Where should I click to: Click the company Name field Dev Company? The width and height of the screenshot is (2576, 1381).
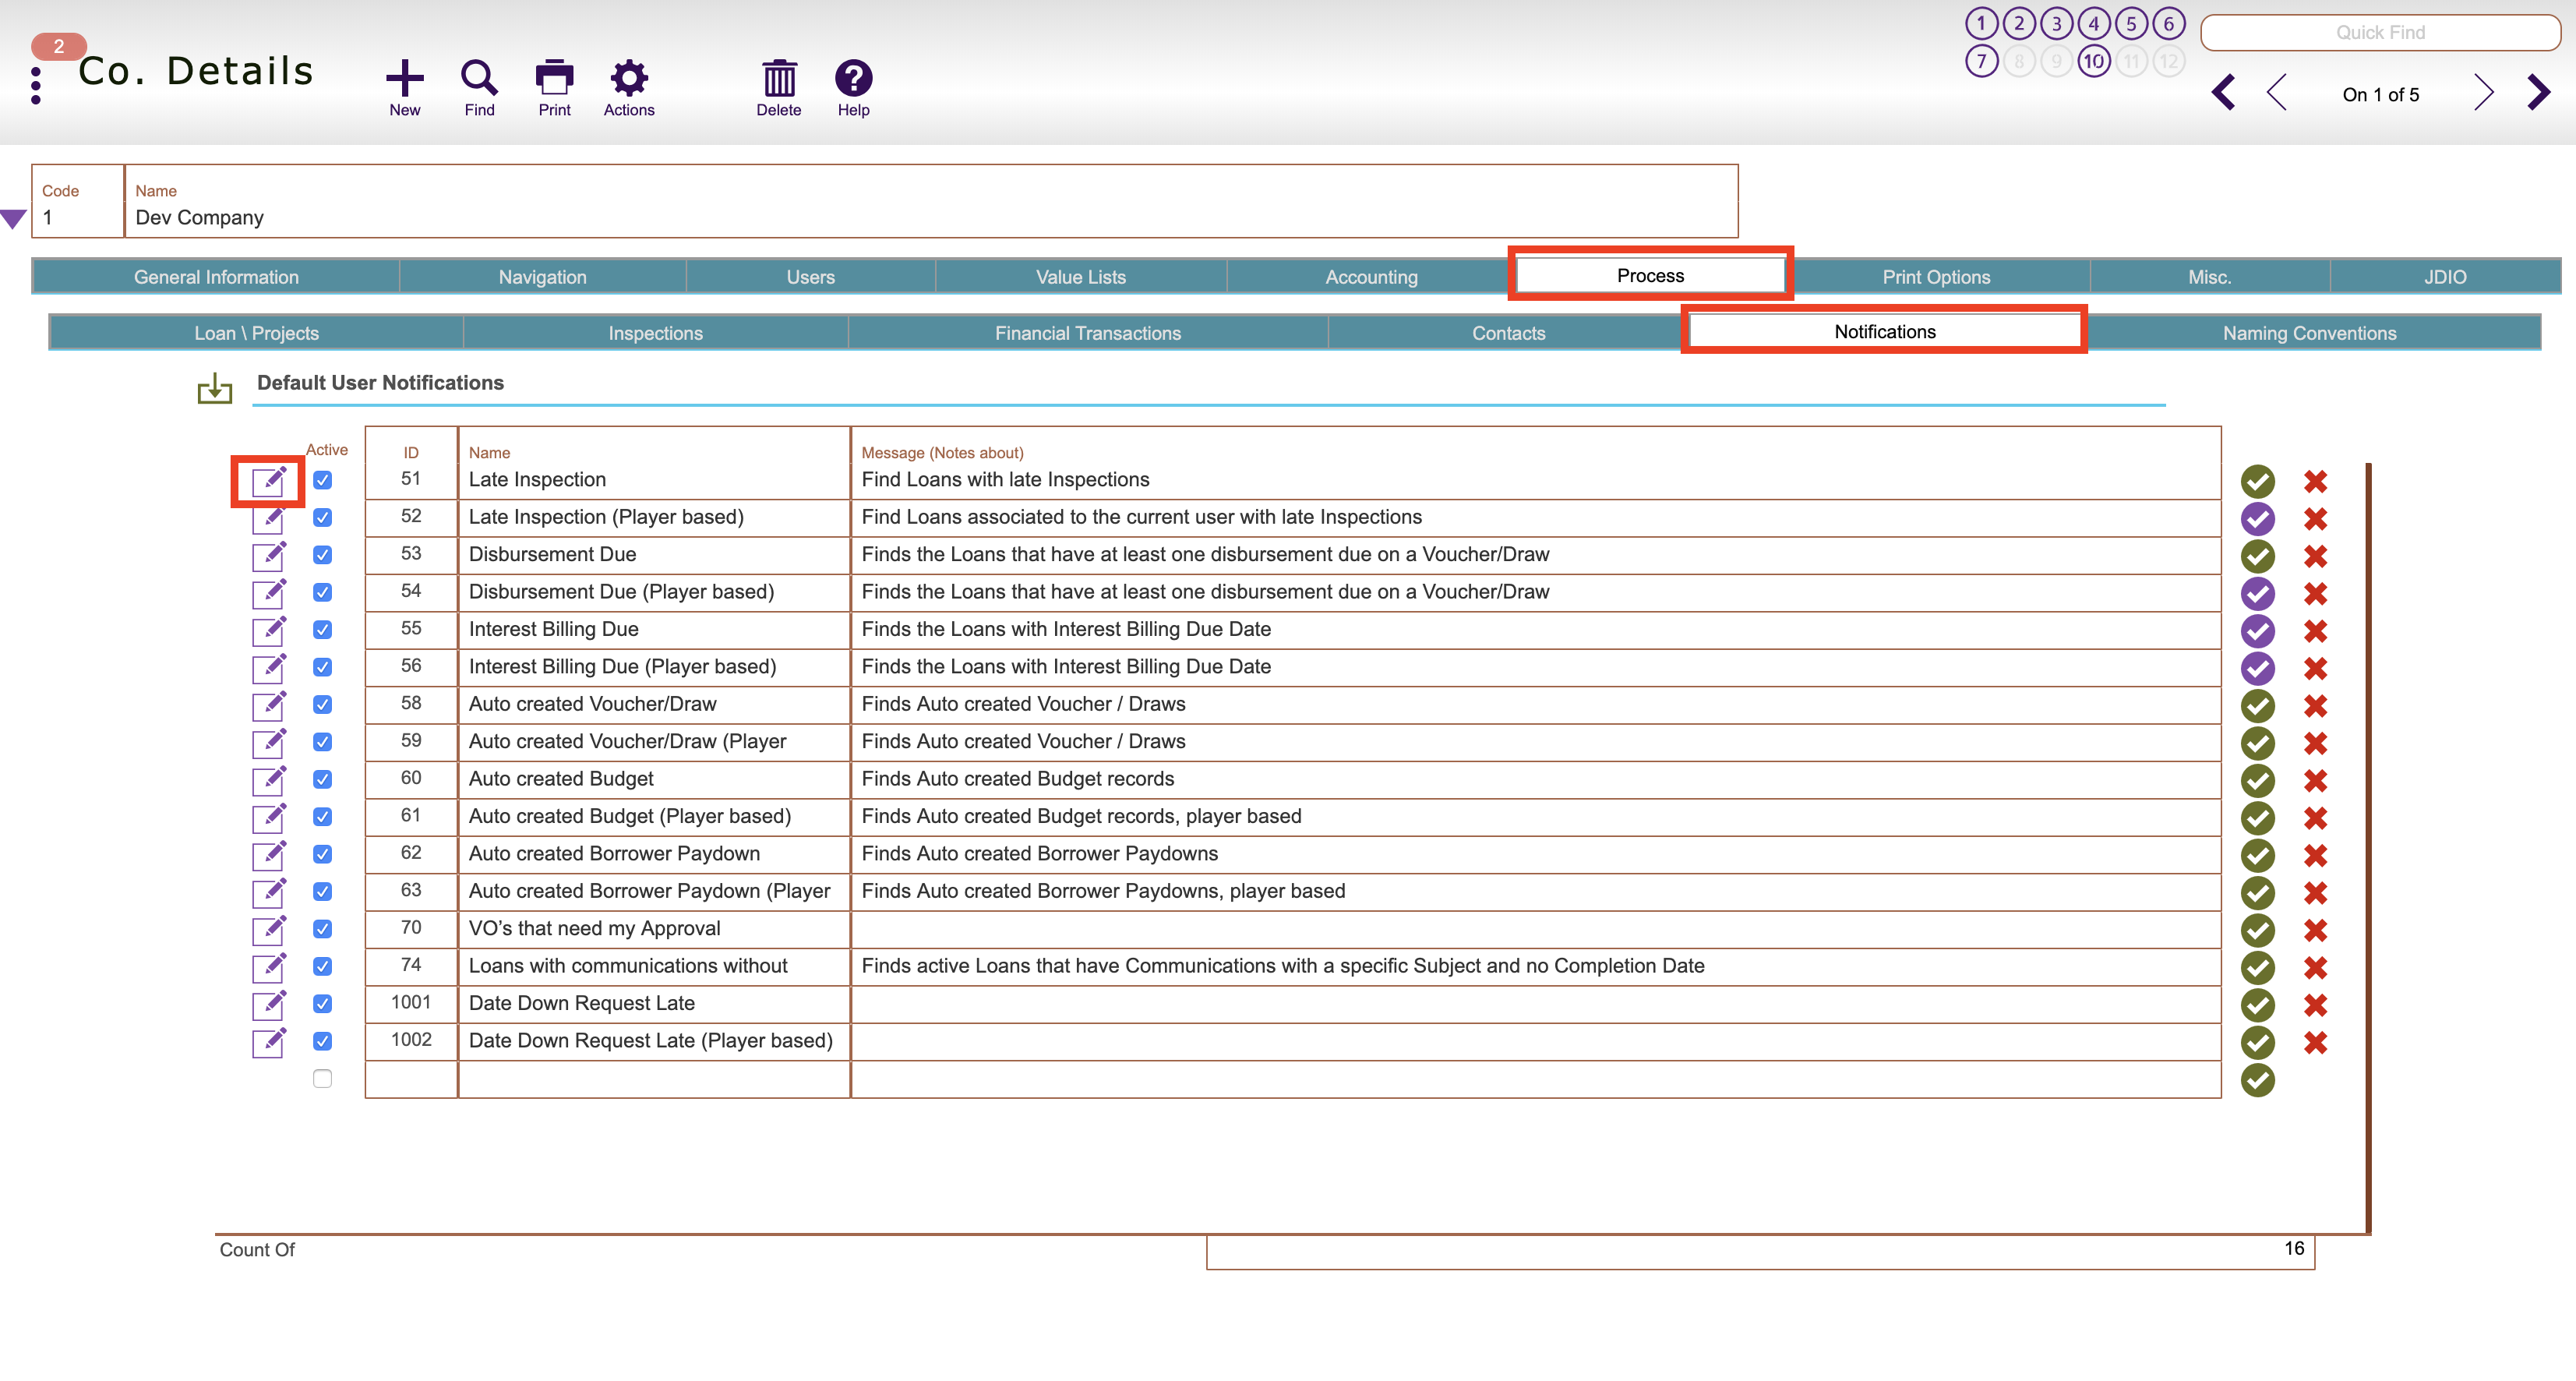pyautogui.click(x=931, y=202)
